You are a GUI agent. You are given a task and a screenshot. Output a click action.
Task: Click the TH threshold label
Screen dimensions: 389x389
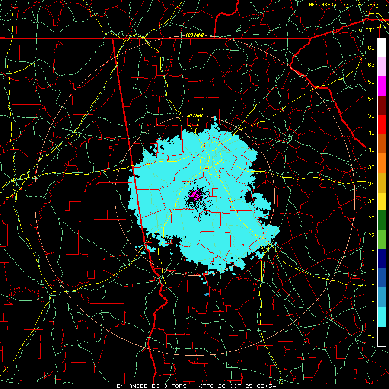[371, 338]
